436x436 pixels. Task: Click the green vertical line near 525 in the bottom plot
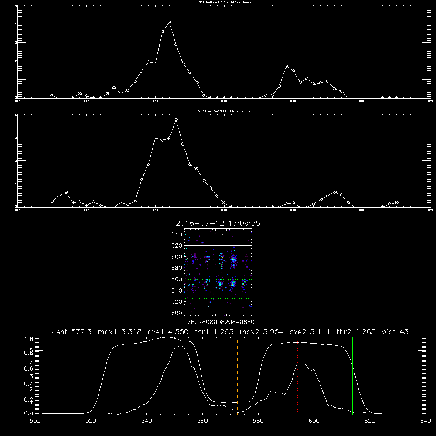[106, 375]
